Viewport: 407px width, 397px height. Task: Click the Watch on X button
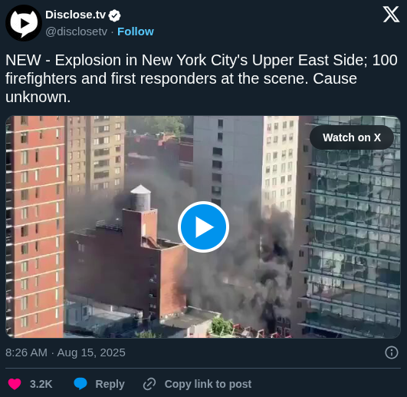coord(352,137)
